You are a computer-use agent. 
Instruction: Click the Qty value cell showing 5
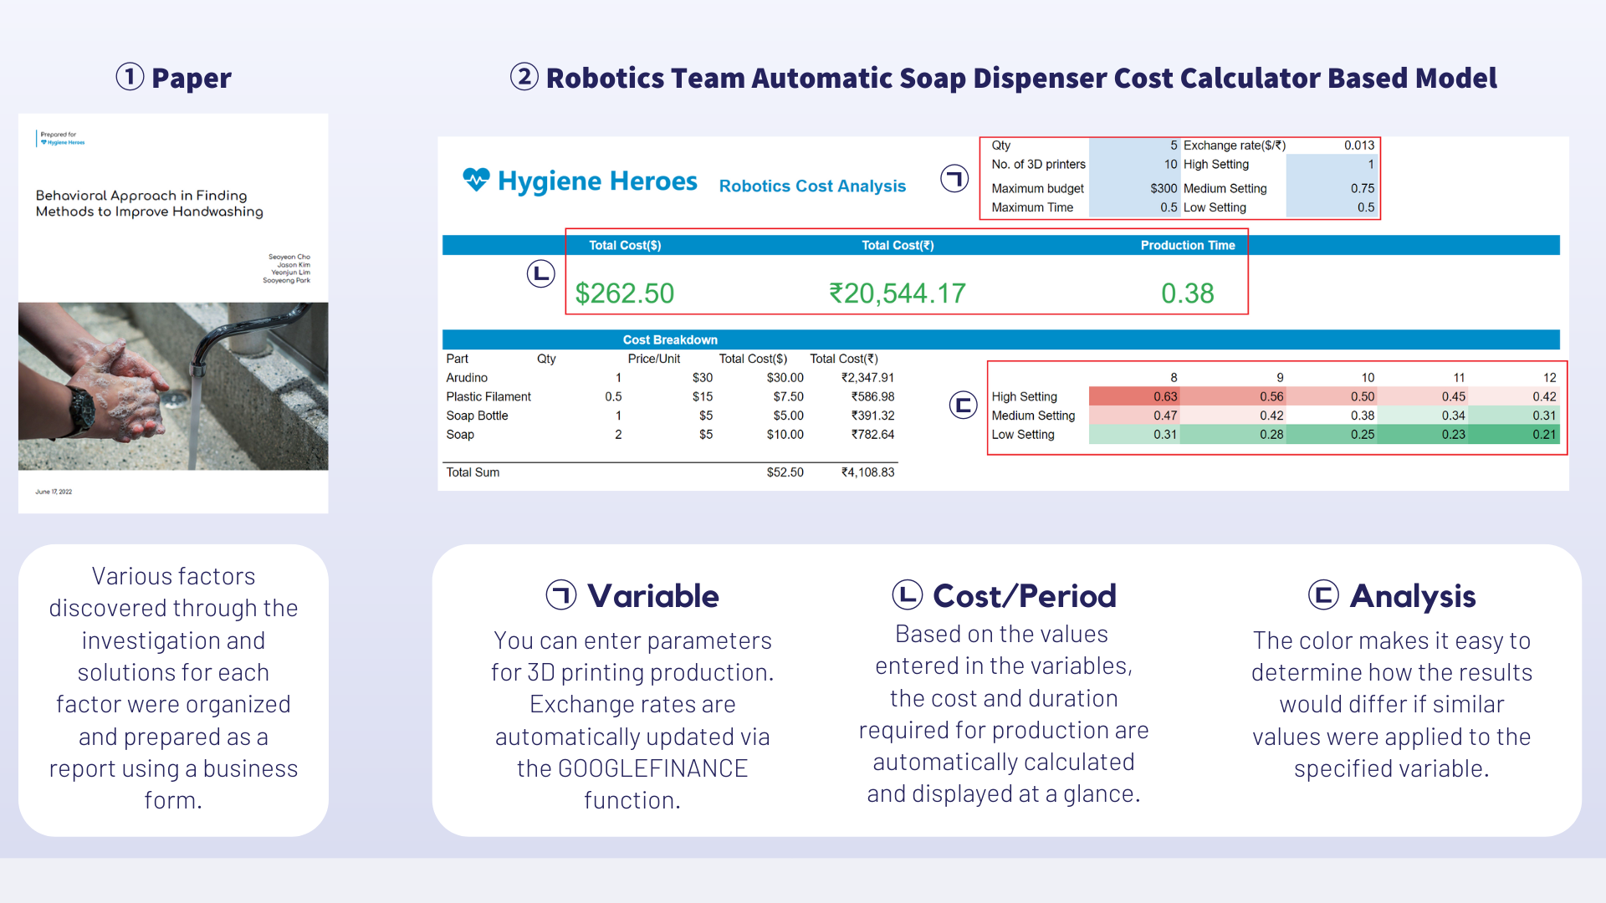pos(1133,145)
